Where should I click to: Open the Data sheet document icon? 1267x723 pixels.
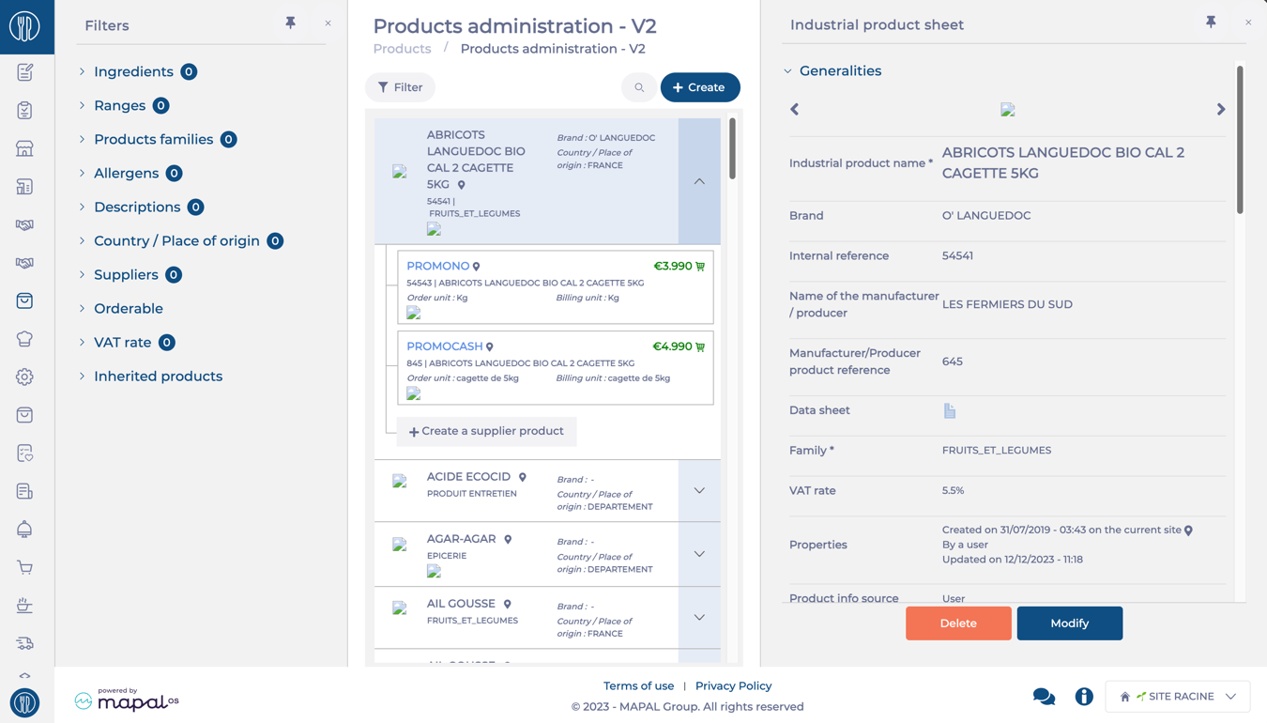click(x=950, y=411)
